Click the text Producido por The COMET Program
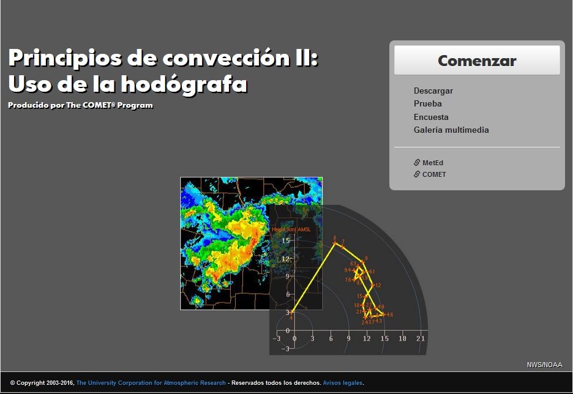The width and height of the screenshot is (573, 394). click(80, 105)
